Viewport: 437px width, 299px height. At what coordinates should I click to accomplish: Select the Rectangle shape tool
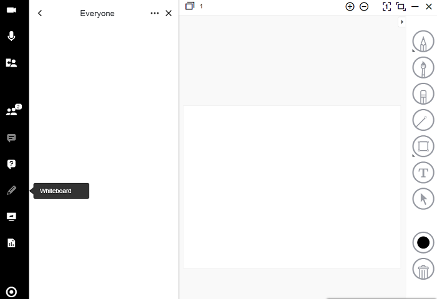pos(423,146)
